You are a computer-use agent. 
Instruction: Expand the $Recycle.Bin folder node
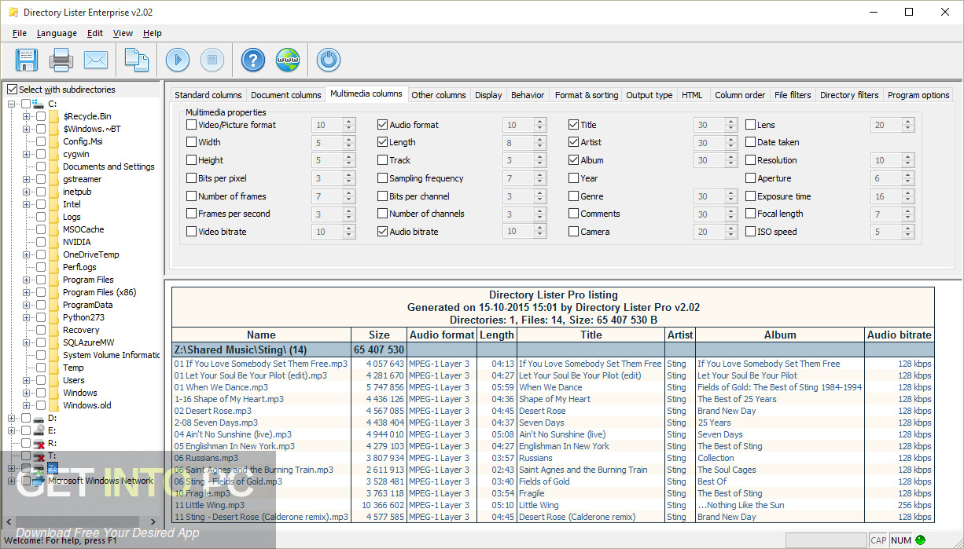point(26,116)
